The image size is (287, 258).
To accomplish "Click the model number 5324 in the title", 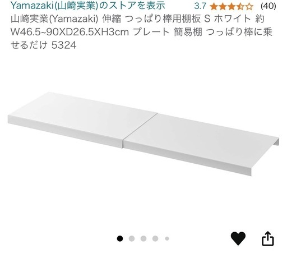I will (x=64, y=45).
